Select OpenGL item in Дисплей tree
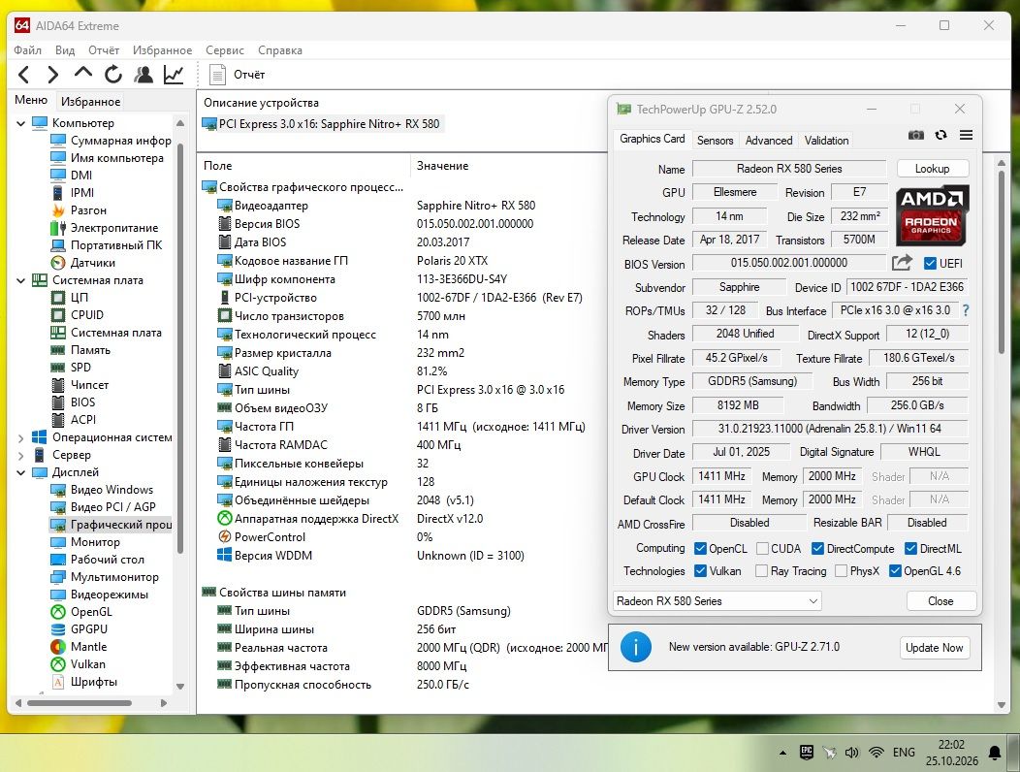This screenshot has height=772, width=1020. (91, 612)
